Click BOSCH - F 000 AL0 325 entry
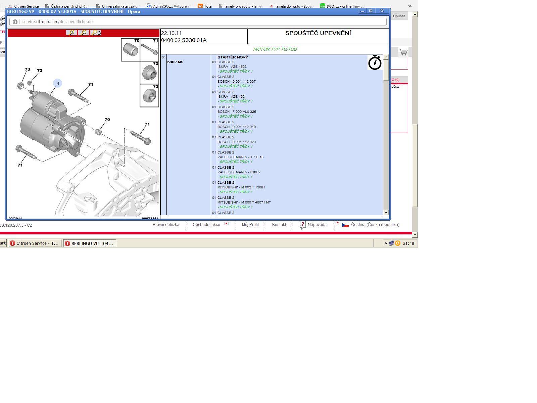 [237, 112]
